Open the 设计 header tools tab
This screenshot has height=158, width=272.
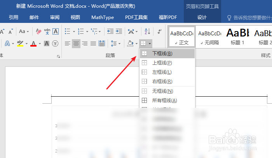point(202,17)
